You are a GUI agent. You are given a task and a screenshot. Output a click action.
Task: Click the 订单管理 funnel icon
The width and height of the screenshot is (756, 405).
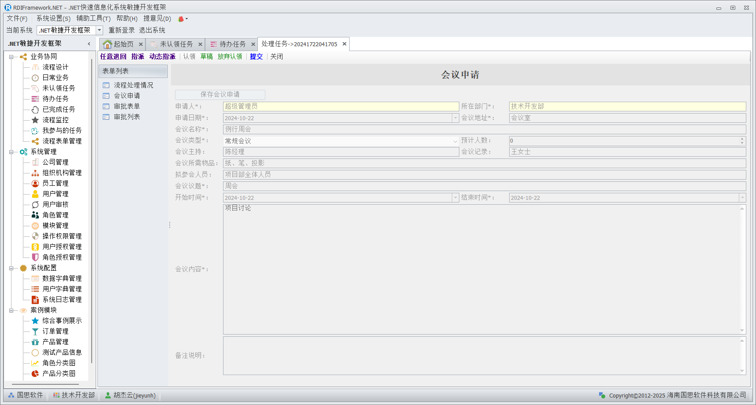35,331
